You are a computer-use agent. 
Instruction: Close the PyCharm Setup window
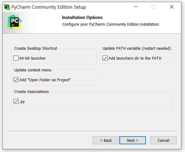click(172, 7)
